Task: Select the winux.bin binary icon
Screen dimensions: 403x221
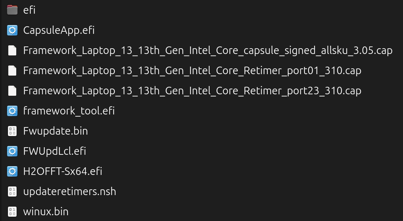Action: [12, 212]
